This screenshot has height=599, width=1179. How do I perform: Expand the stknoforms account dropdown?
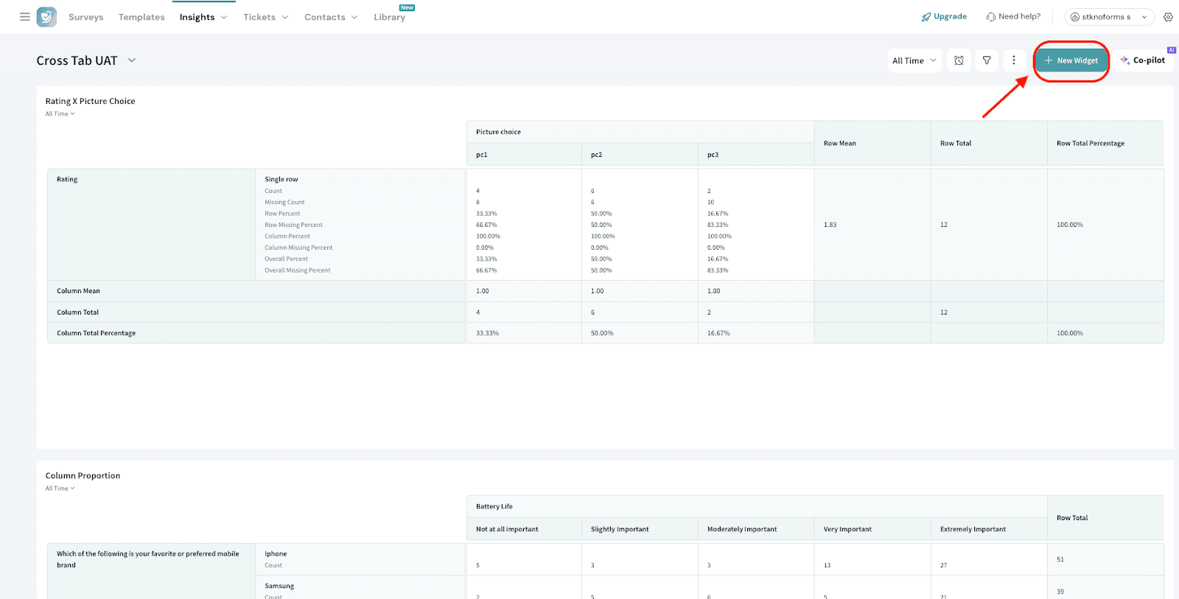1109,17
